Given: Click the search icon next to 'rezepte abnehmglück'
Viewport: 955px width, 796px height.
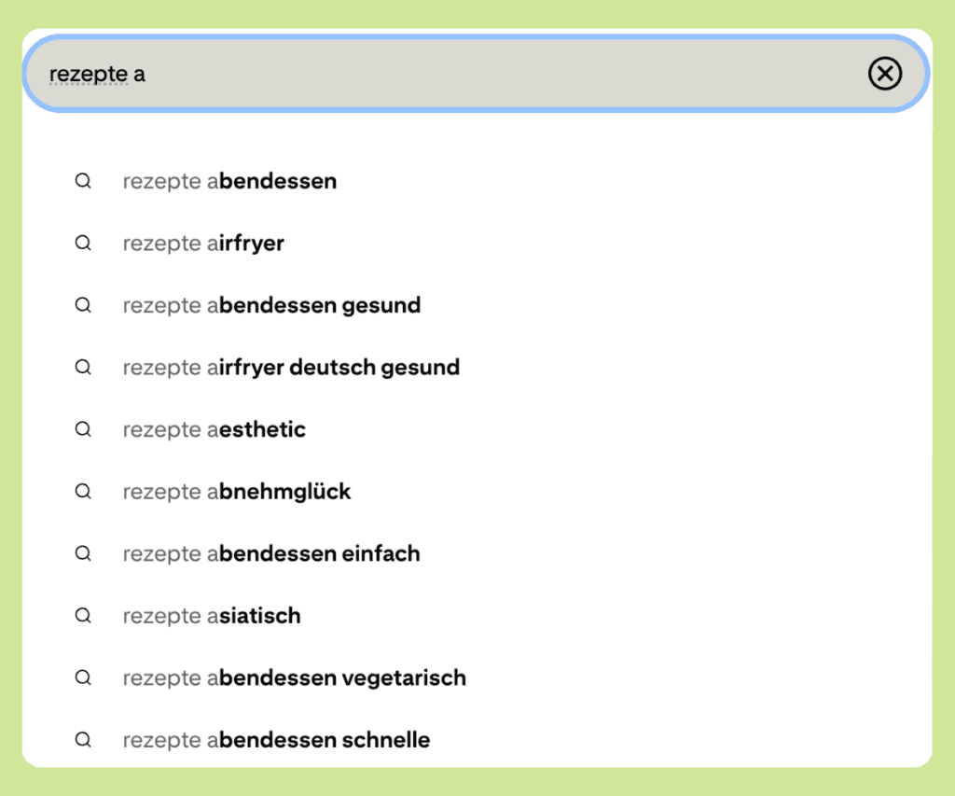Looking at the screenshot, I should coord(83,492).
